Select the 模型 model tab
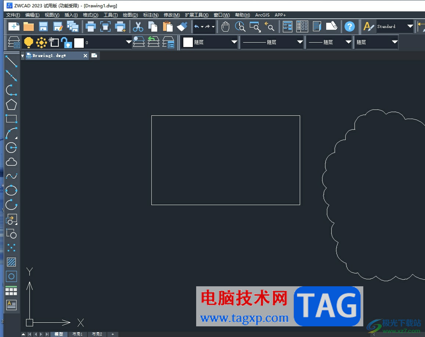This screenshot has width=425, height=337. pyautogui.click(x=58, y=334)
